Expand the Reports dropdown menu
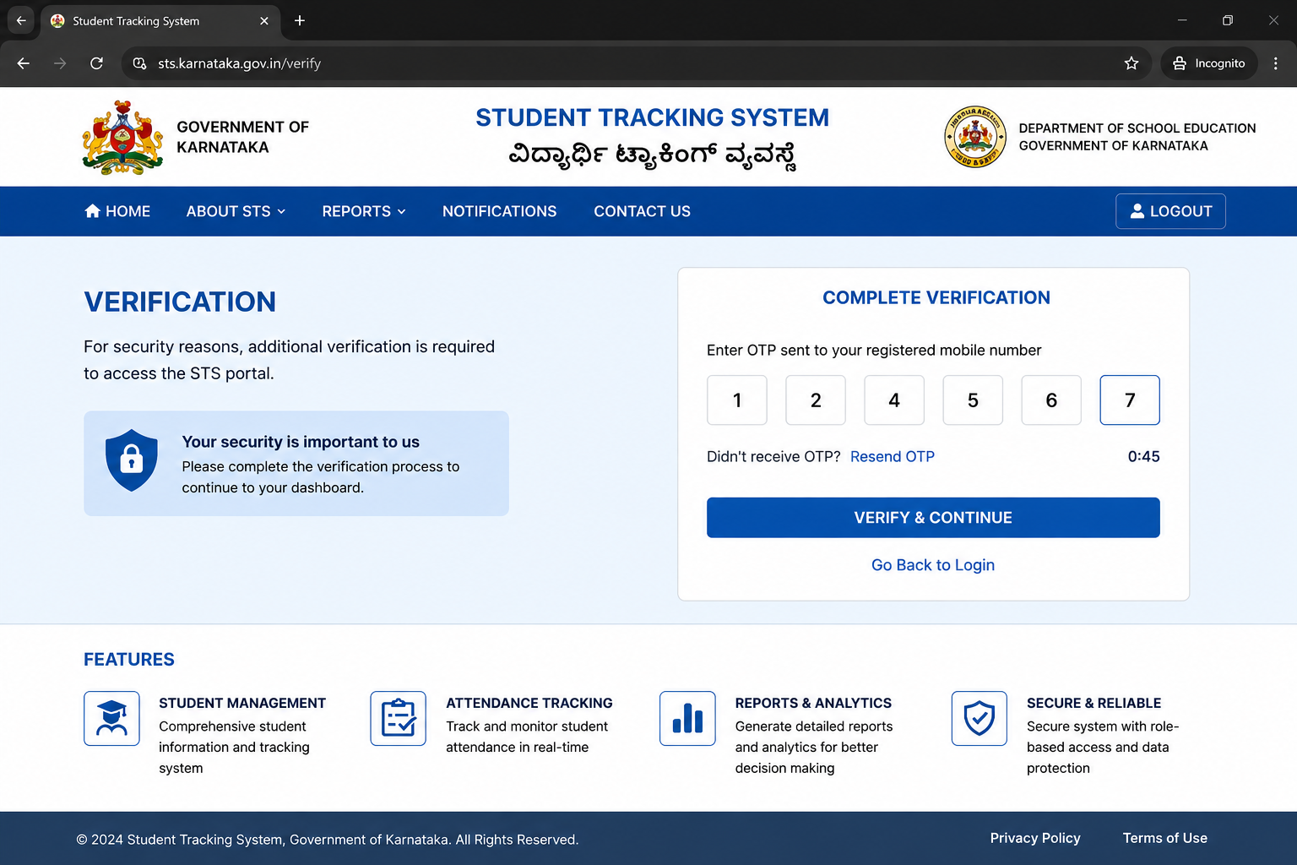The image size is (1297, 865). 364,211
